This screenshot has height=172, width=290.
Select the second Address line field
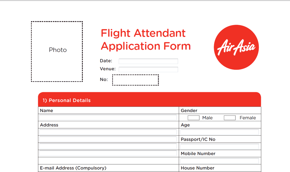108,139
